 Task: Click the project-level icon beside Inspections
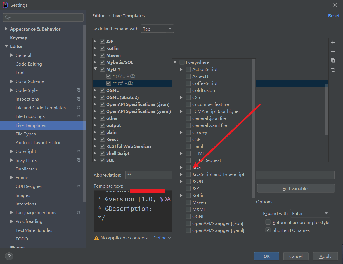79,99
